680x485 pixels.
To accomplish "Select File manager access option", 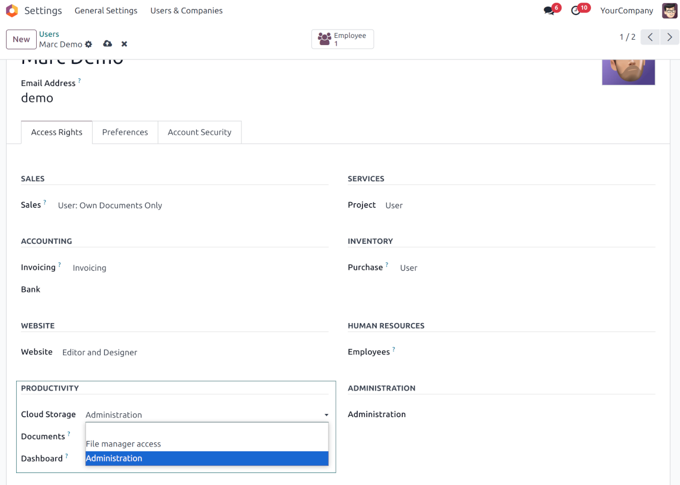I will [123, 444].
